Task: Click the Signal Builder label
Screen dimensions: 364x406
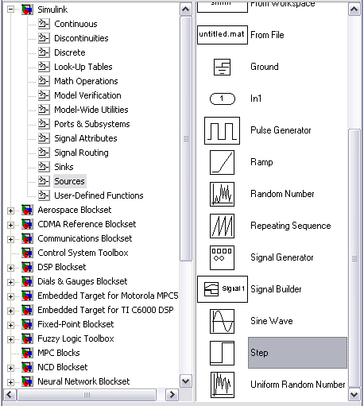Action: coord(276,289)
